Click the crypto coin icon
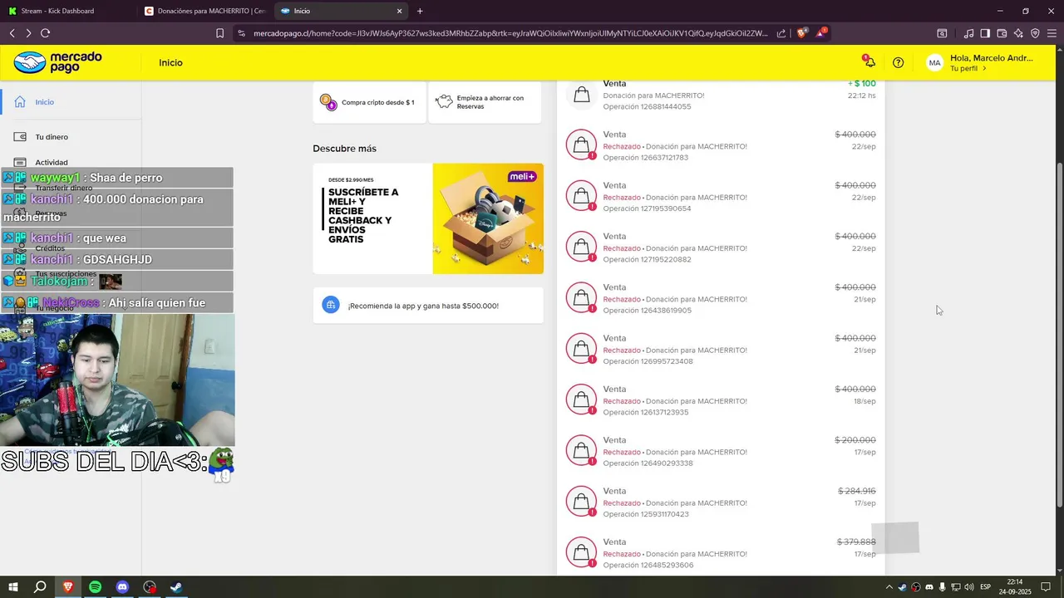 328,102
